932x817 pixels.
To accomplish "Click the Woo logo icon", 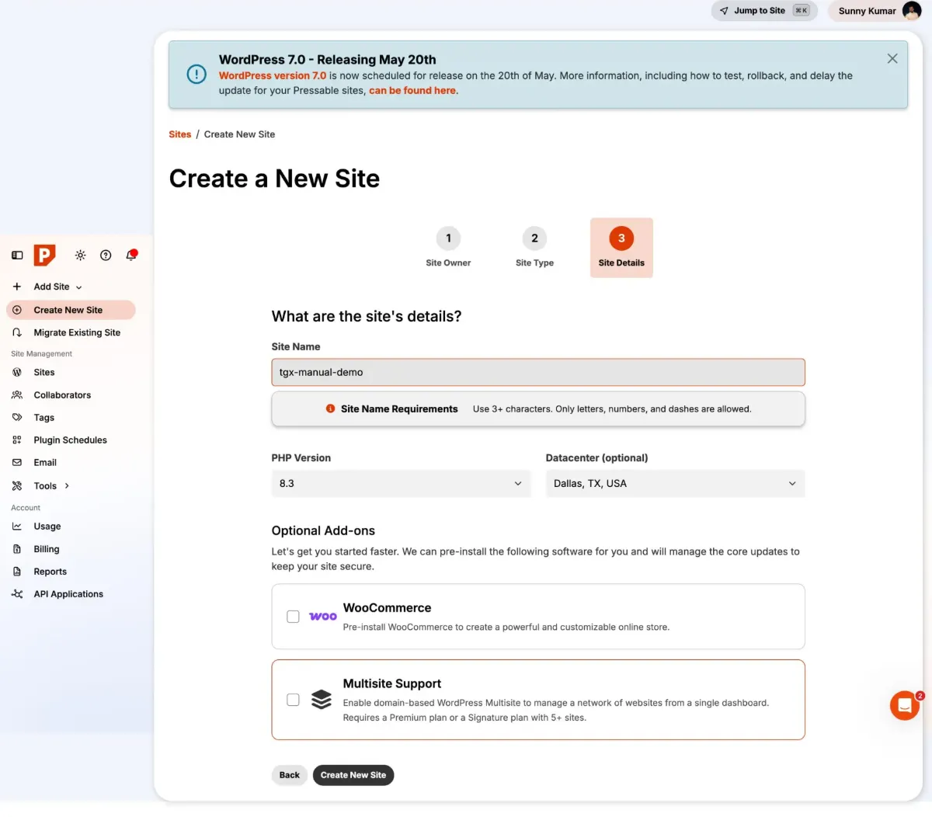I will click(323, 617).
